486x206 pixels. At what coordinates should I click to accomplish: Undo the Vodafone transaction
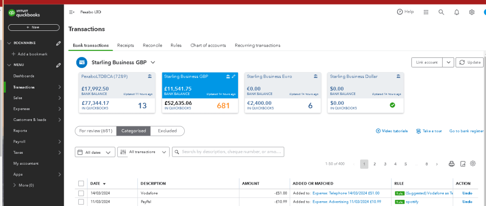[x=467, y=193]
